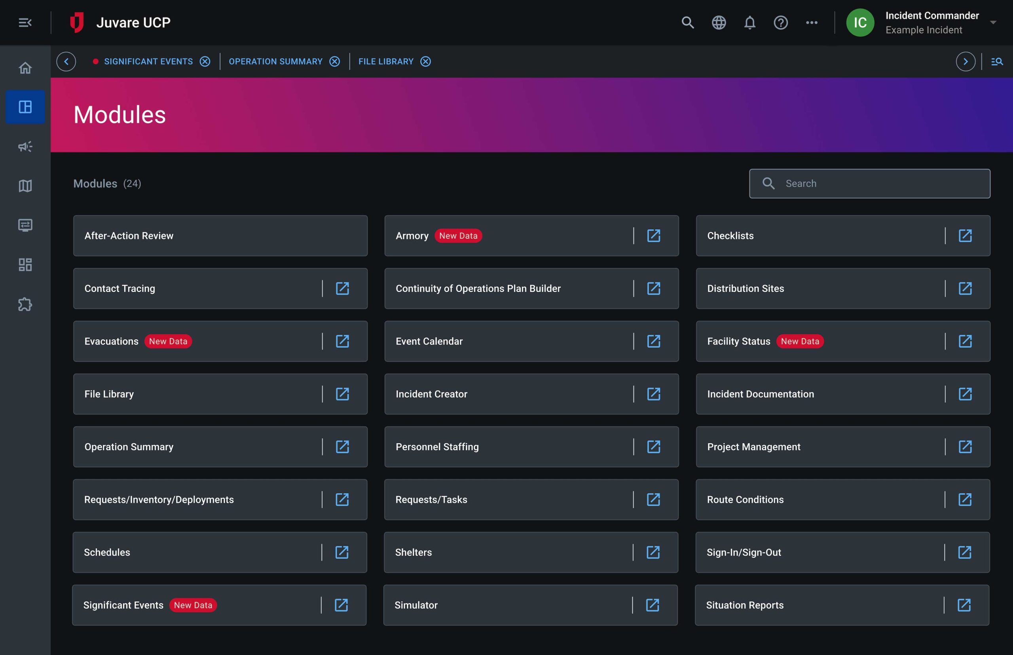Viewport: 1013px width, 655px height.
Task: Switch to the File Library tab
Action: pos(386,62)
